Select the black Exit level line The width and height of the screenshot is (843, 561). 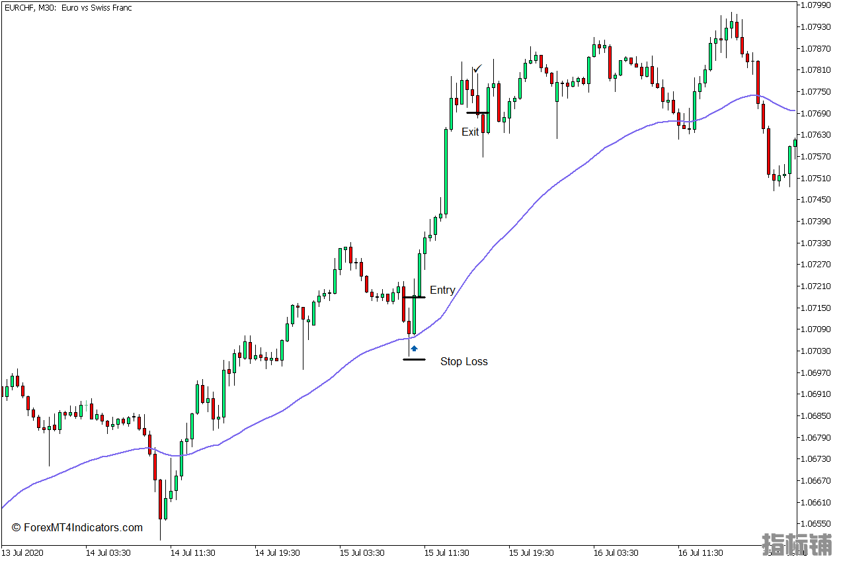tap(477, 112)
